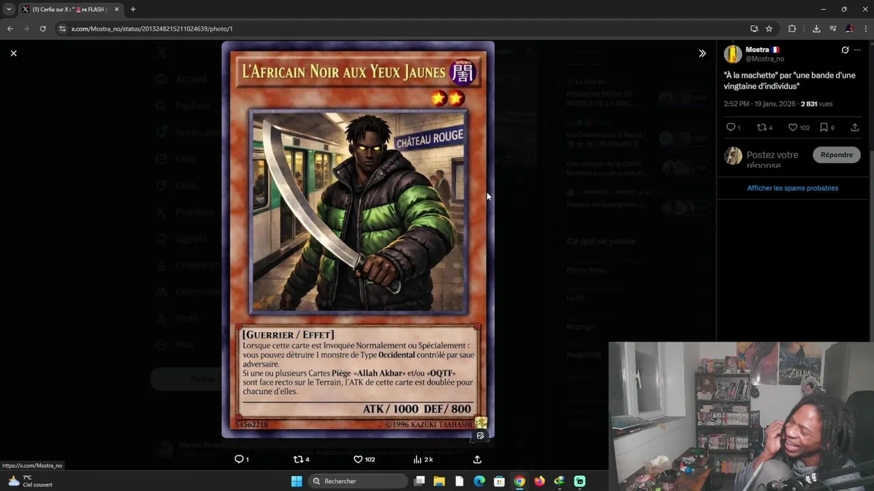The image size is (874, 491).
Task: Open the Chrome profile avatar
Action: pos(849,29)
